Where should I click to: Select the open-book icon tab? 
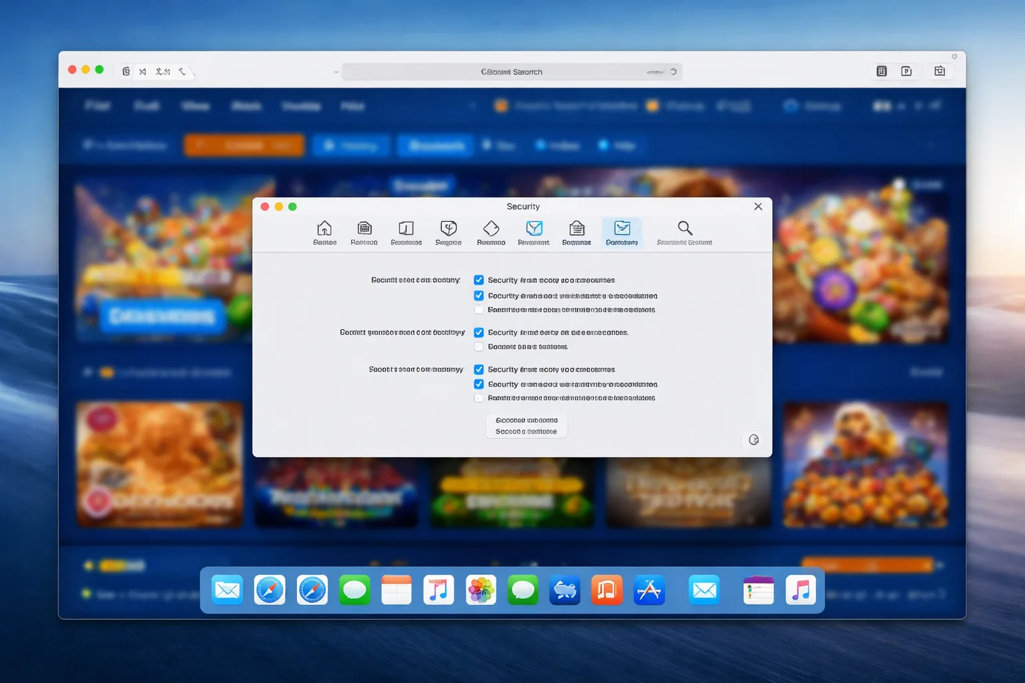(x=406, y=233)
